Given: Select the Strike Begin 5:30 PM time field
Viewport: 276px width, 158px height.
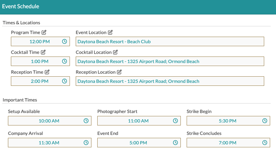Looking at the screenshot, I should click(228, 120).
